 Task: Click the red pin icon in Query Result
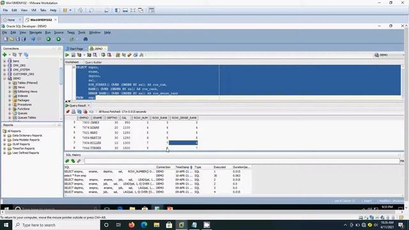(x=68, y=112)
